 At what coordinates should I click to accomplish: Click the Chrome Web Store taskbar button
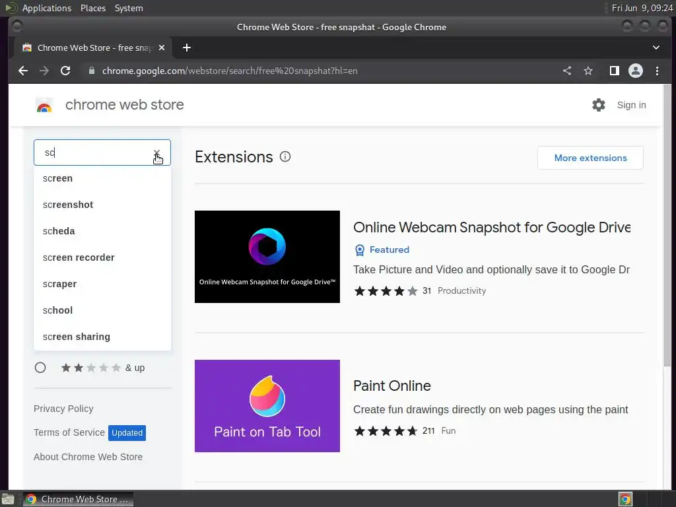(x=79, y=499)
